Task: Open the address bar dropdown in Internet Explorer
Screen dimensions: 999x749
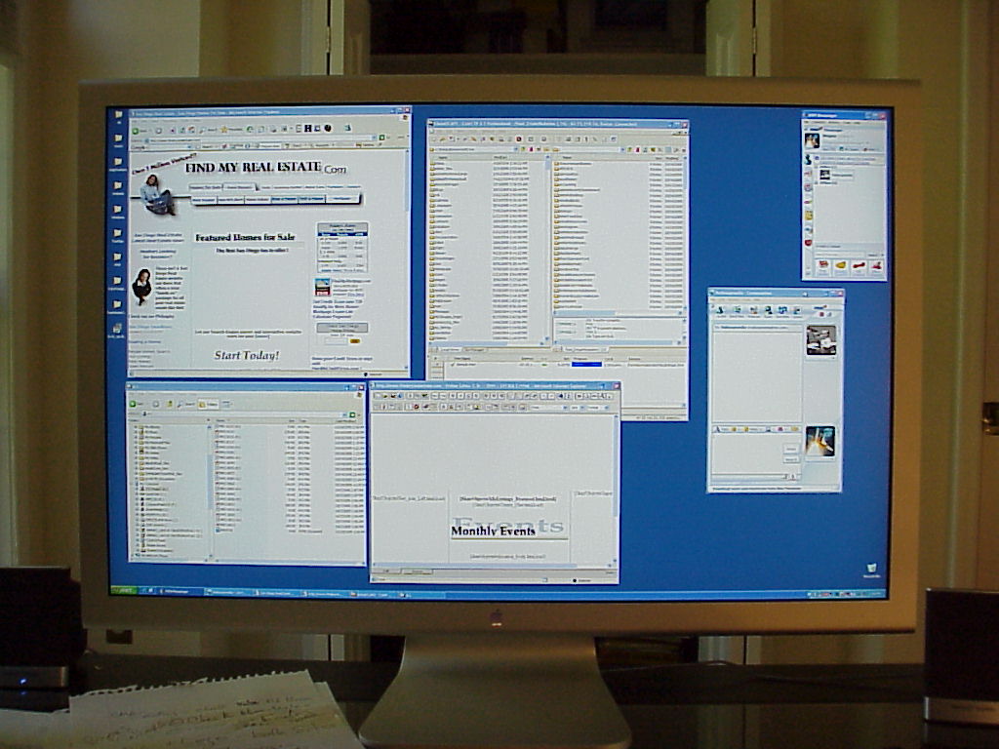Action: 374,138
